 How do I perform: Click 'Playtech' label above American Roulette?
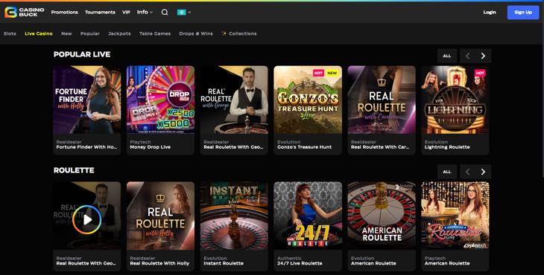435,259
